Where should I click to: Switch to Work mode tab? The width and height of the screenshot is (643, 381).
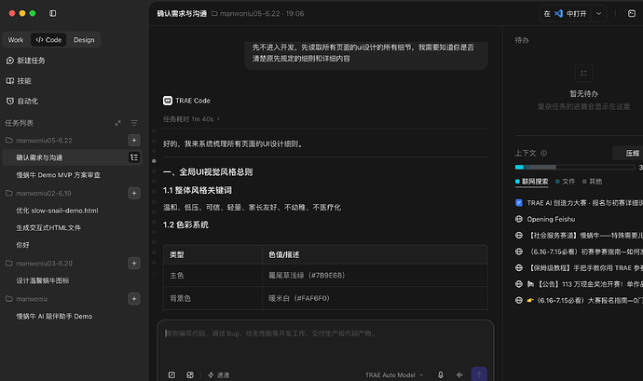pyautogui.click(x=16, y=40)
